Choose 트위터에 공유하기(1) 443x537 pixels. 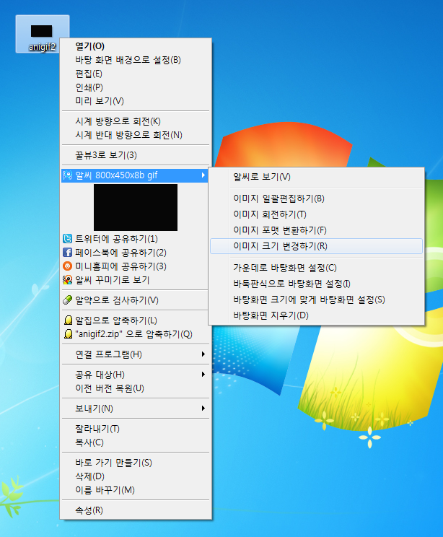pos(135,239)
